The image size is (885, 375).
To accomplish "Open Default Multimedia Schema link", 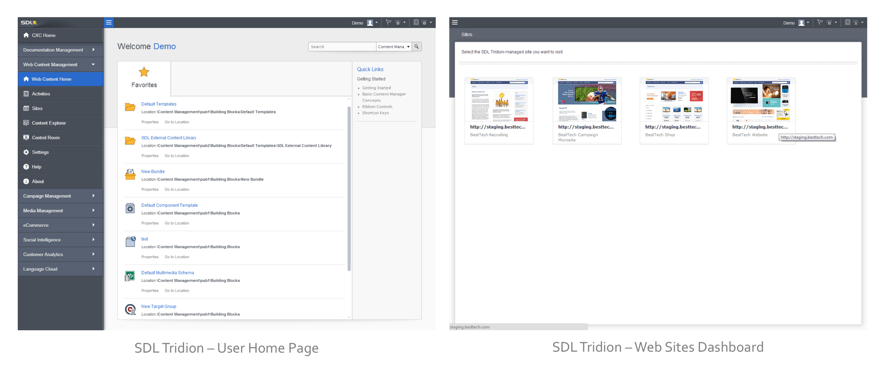I will point(167,273).
